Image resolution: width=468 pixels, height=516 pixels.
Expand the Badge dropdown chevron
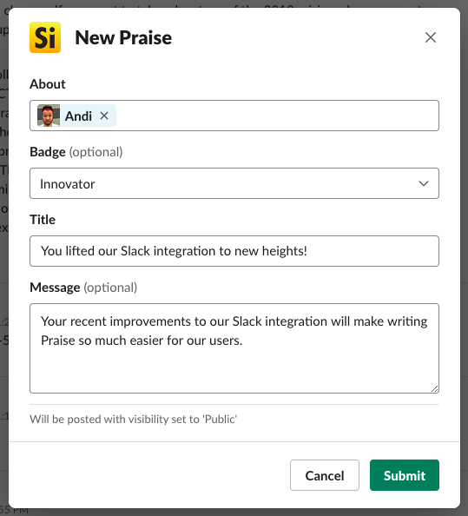[x=423, y=183]
